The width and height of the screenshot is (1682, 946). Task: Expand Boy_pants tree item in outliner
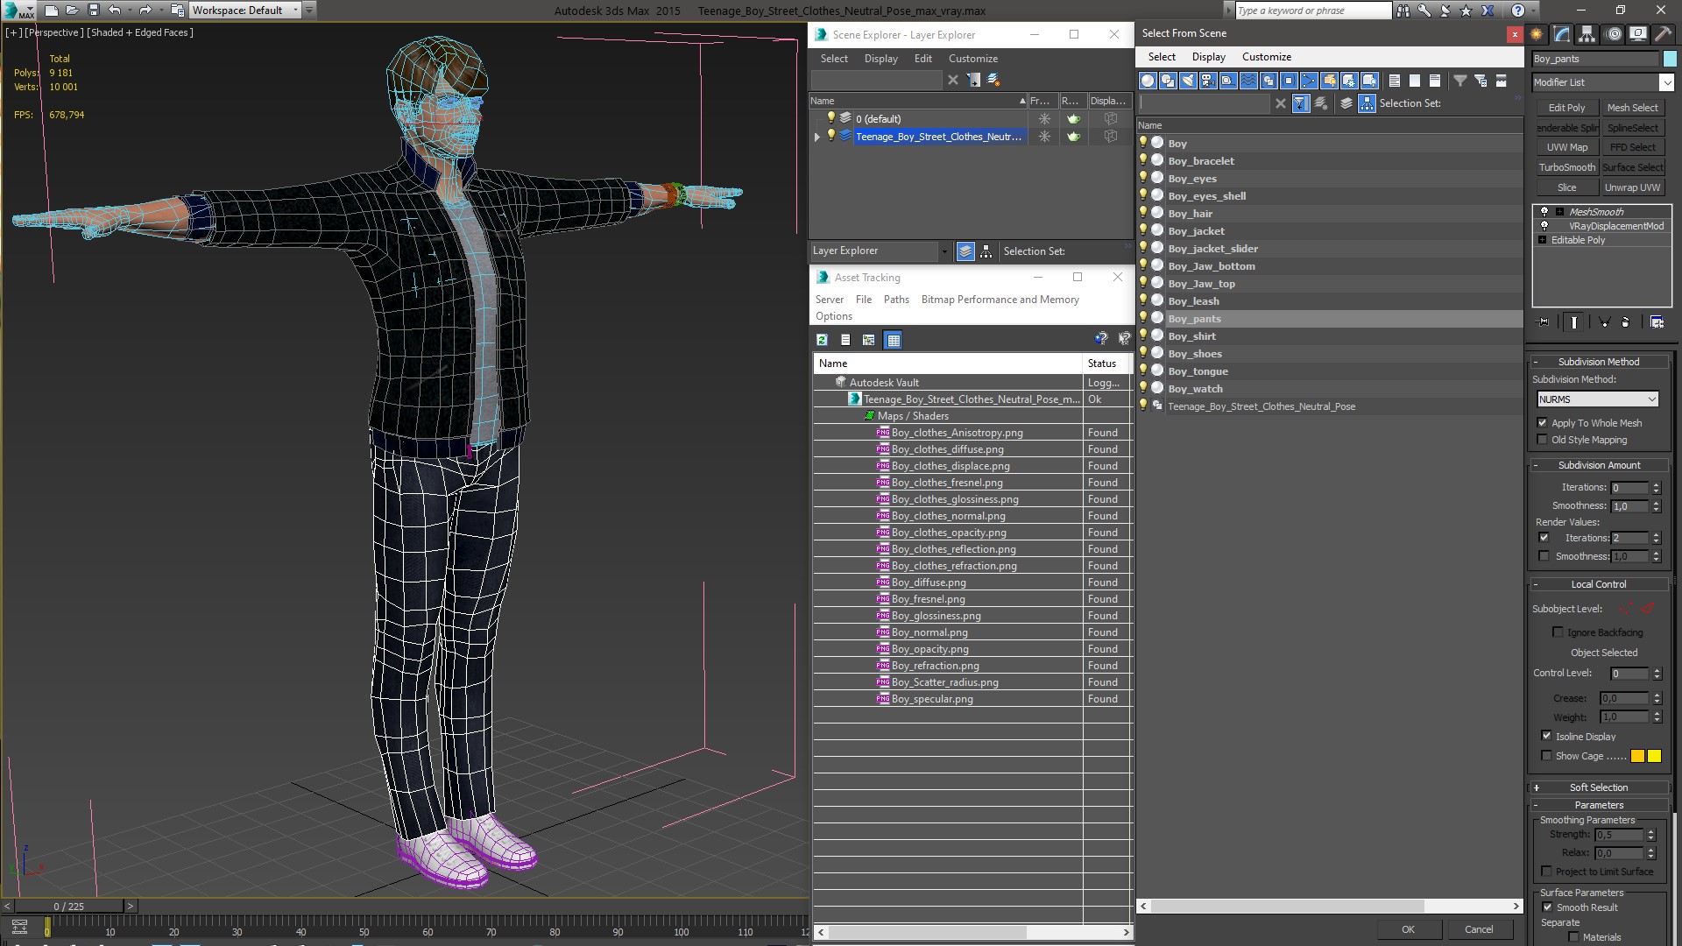(1142, 318)
